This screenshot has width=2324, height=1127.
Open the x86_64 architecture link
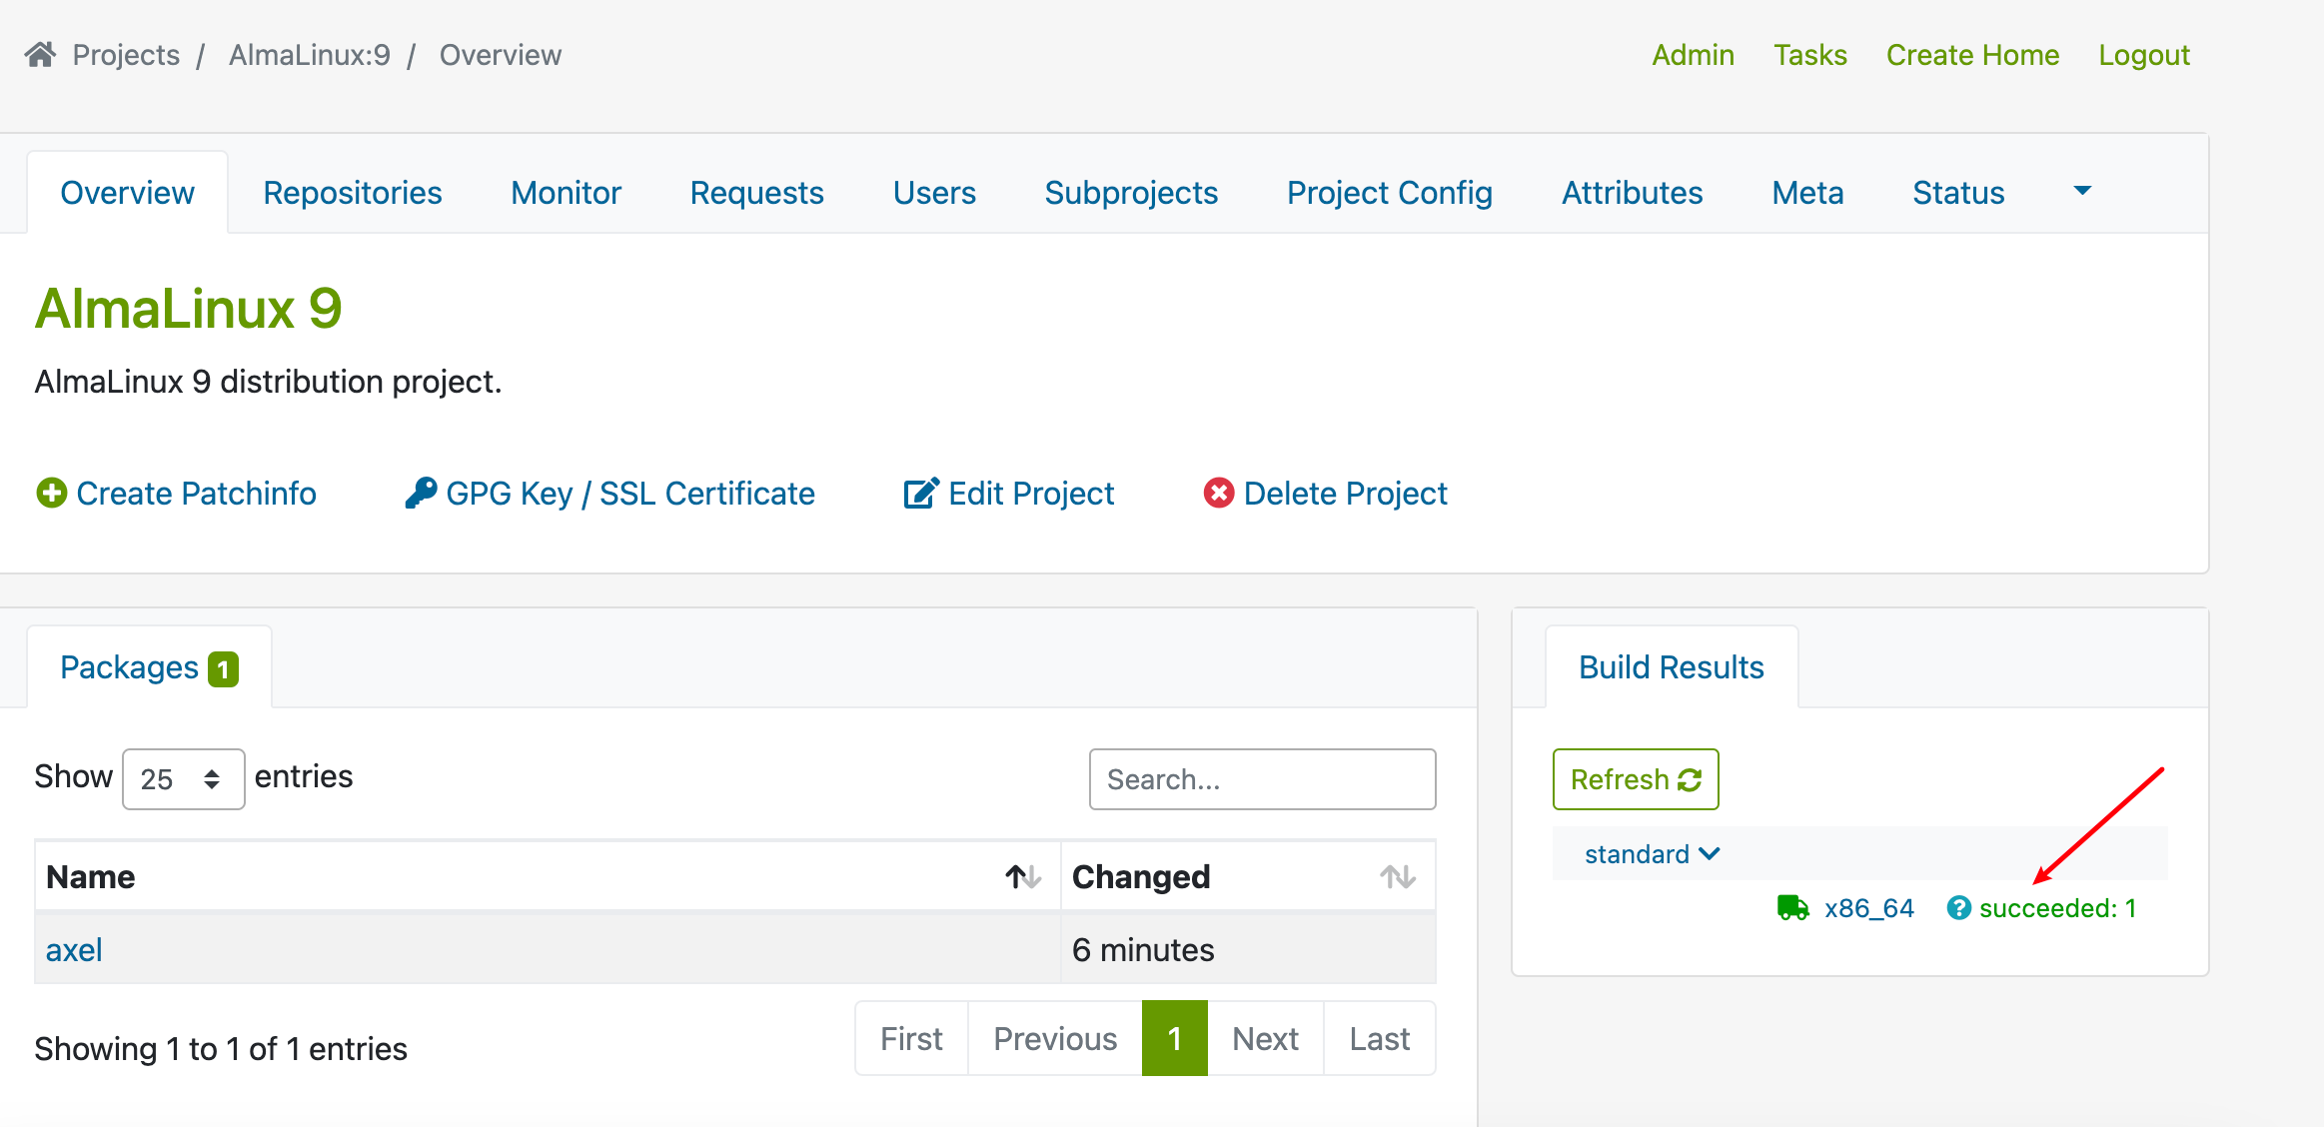1868,908
